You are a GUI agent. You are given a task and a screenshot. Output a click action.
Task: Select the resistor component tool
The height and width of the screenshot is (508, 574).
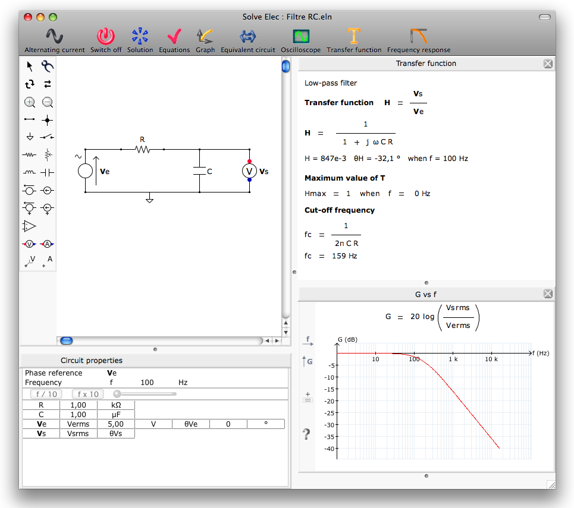(x=29, y=154)
